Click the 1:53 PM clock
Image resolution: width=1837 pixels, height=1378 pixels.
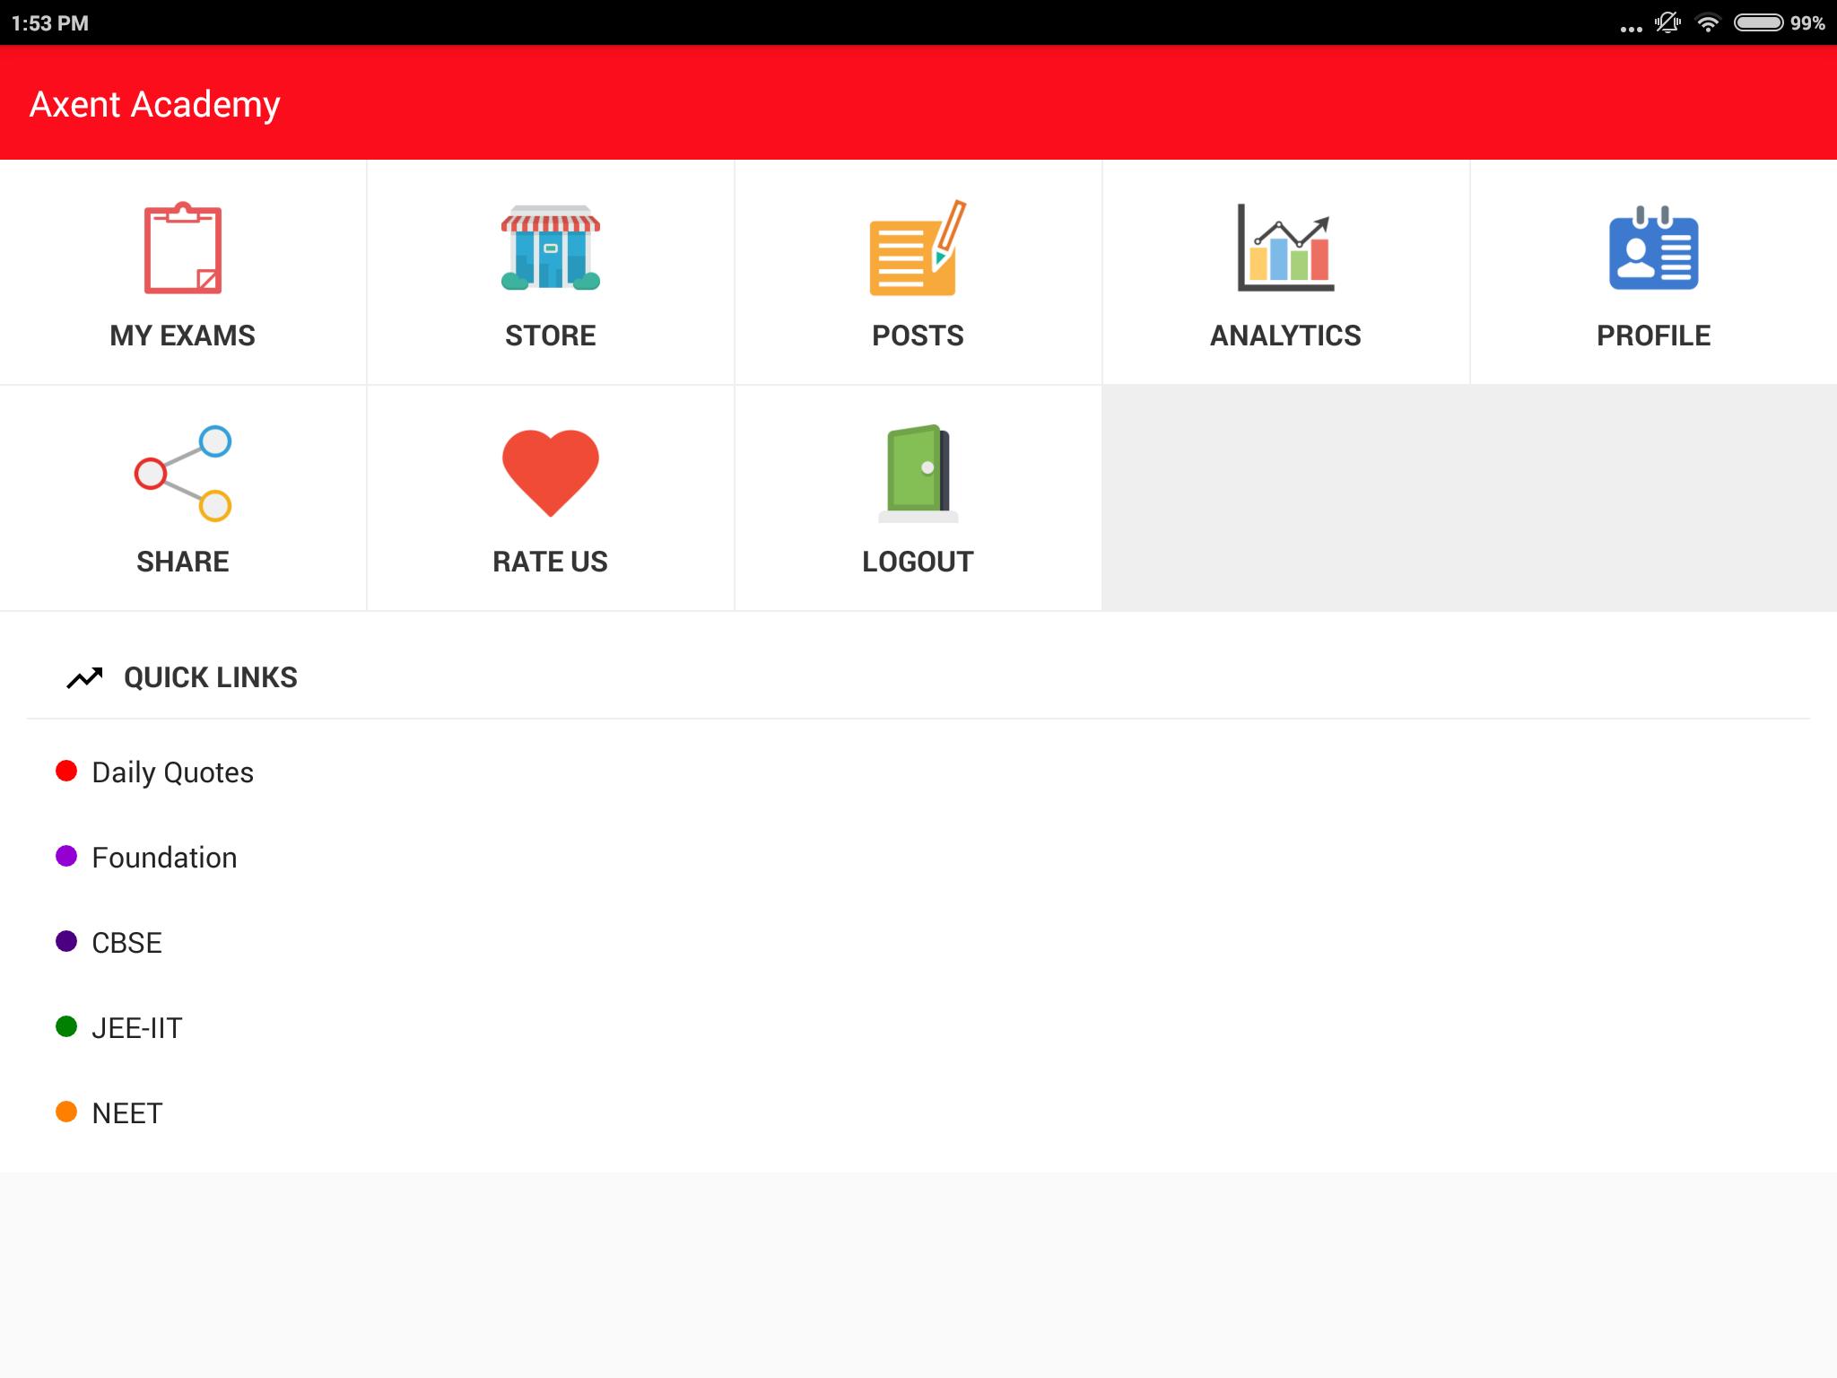(x=50, y=23)
